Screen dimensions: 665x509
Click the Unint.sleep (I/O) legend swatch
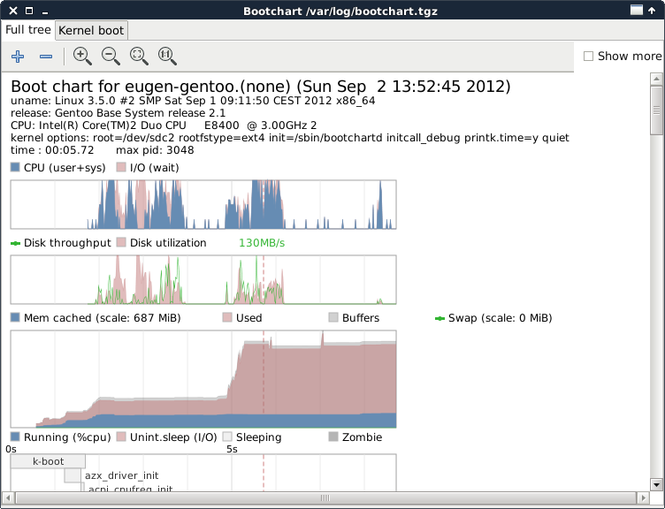(121, 437)
